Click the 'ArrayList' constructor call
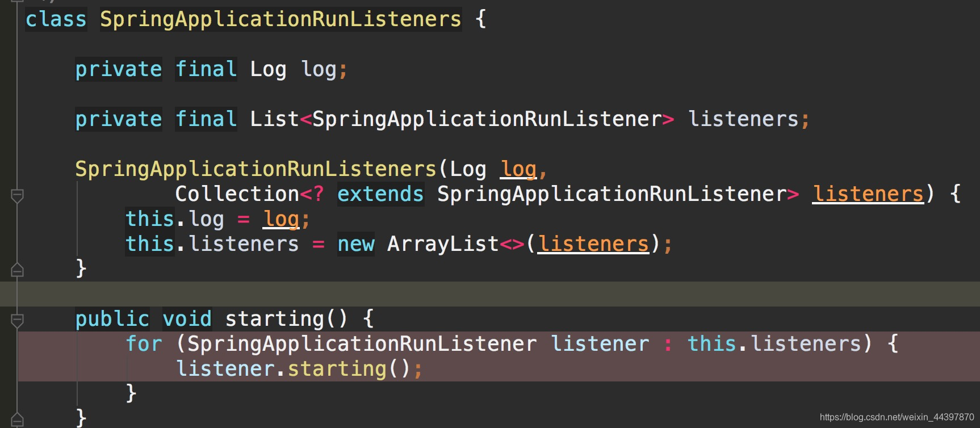Screen dimensions: 980x428 [x=443, y=244]
